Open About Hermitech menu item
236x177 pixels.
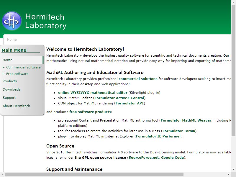click(16, 106)
